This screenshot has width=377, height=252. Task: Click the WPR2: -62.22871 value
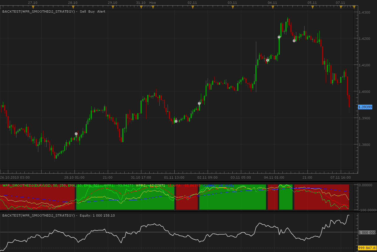[151, 185]
